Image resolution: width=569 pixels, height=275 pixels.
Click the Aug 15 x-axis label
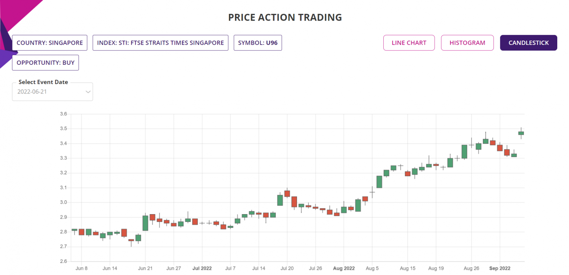(408, 268)
